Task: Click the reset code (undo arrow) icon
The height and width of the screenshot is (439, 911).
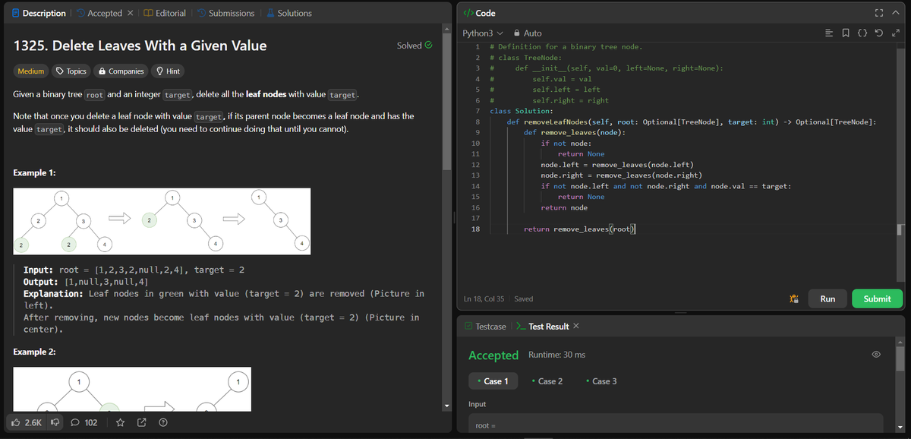Action: pyautogui.click(x=879, y=33)
